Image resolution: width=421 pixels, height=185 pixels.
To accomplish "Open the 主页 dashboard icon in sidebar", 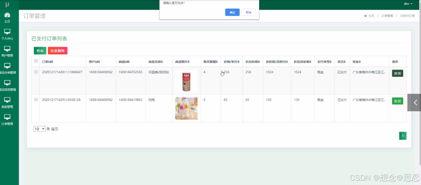I will point(7,15).
